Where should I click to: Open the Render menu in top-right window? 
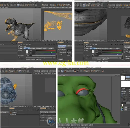click(85, 3)
